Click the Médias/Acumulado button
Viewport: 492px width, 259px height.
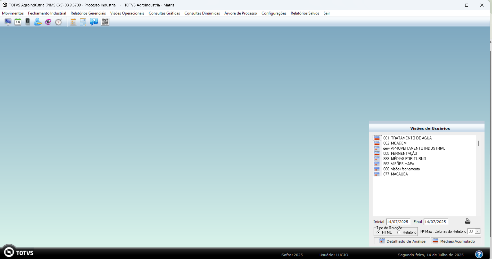point(456,241)
